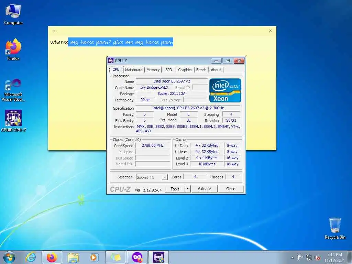
Task: Click the Validate button
Action: [204, 189]
